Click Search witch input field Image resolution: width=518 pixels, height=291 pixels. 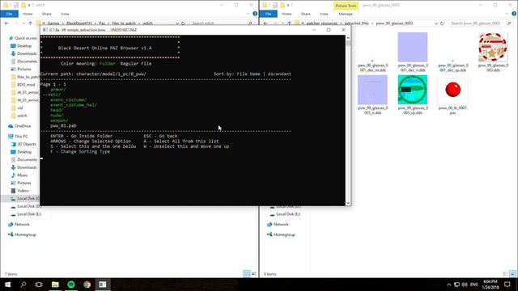click(x=221, y=23)
